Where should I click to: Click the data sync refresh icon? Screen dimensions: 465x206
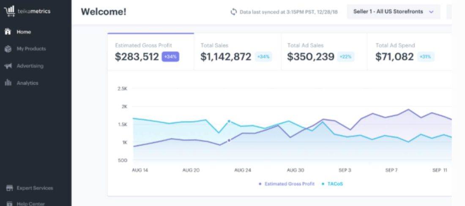pos(234,12)
